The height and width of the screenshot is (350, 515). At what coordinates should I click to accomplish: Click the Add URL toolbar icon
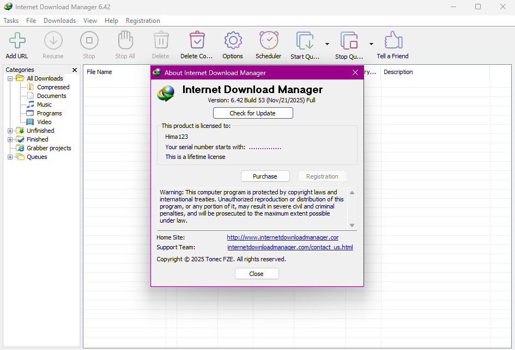17,41
